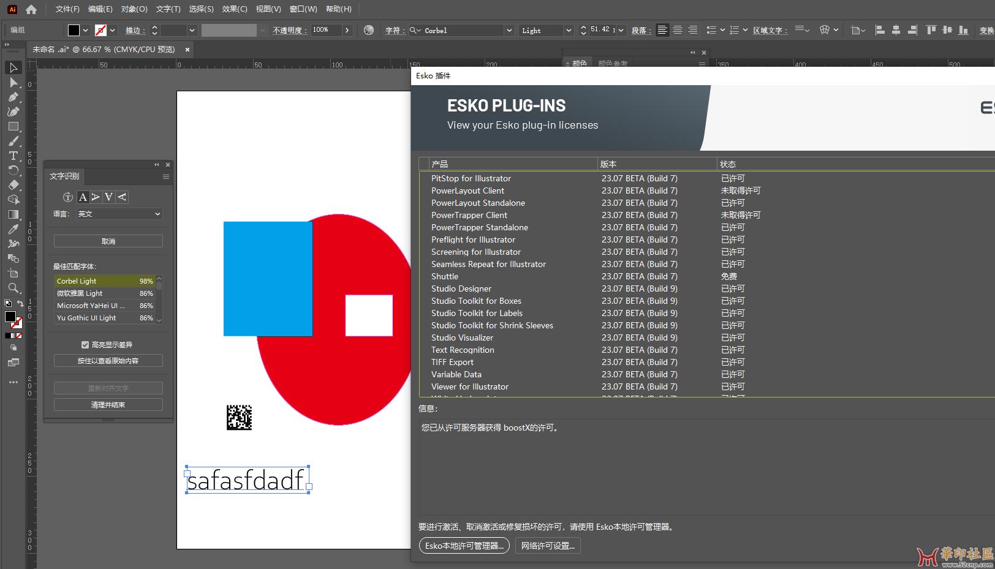The height and width of the screenshot is (569, 995).
Task: Open the 语言 language dropdown
Action: click(119, 214)
